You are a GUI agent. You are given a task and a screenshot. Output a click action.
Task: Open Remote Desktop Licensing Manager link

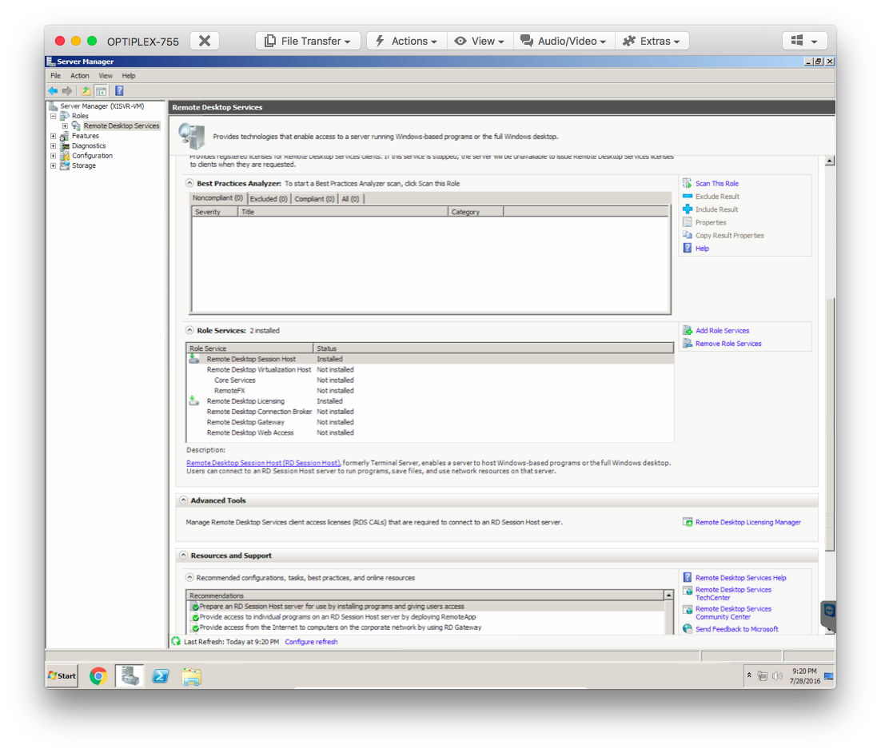(748, 523)
